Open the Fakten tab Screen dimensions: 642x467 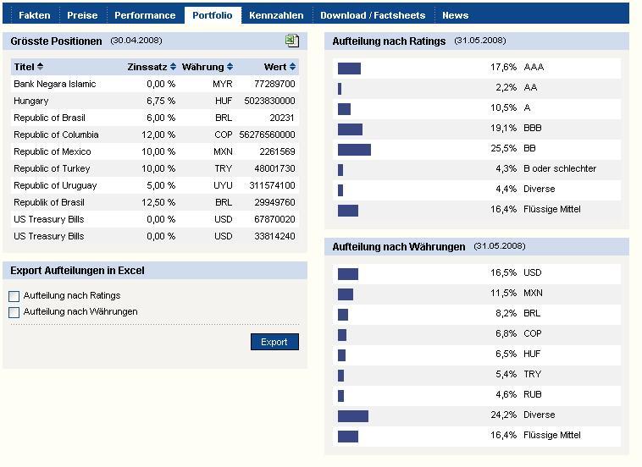tap(35, 15)
